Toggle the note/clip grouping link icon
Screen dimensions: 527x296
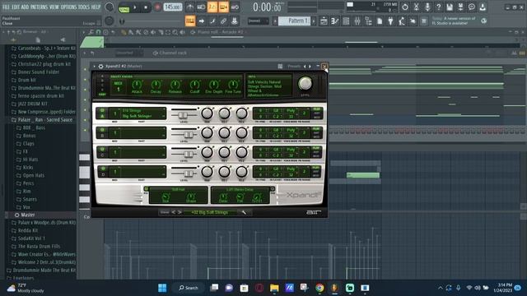[x=223, y=21]
